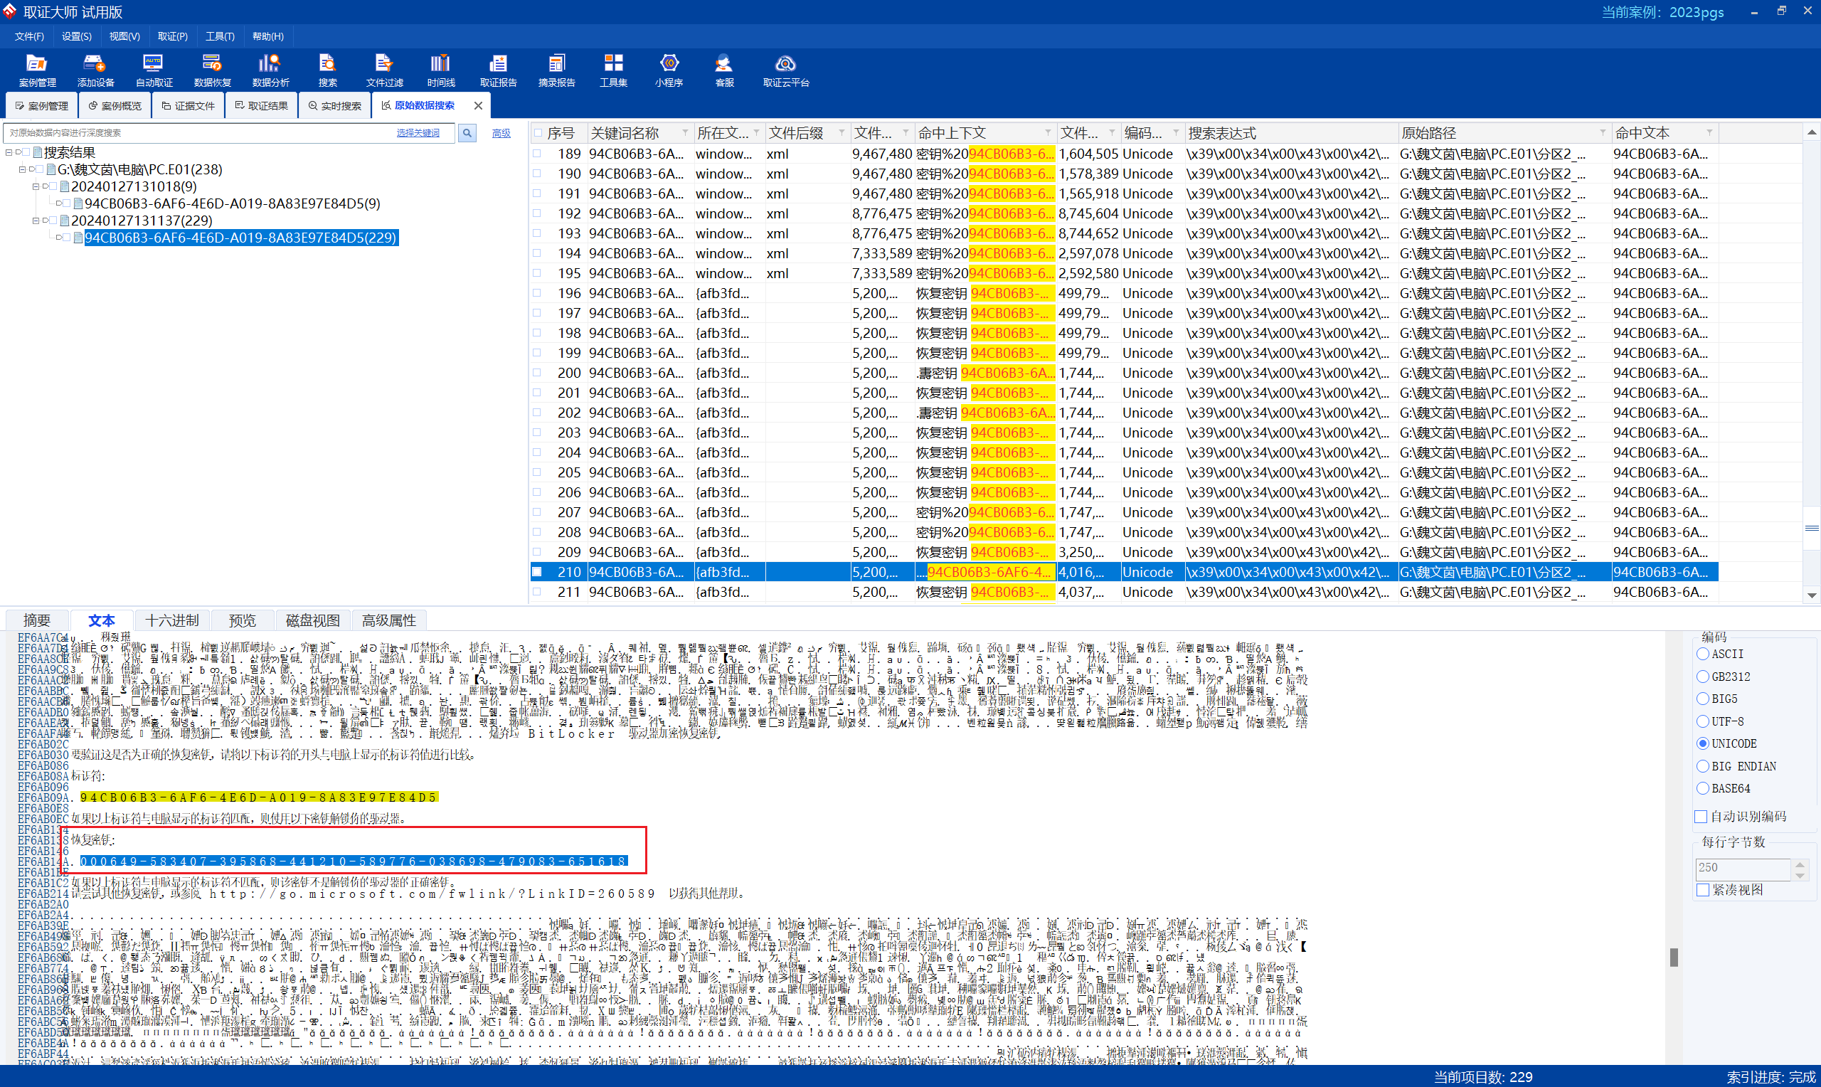Close the 原始数据搜索 tab
Screen dimensions: 1821x1087
click(478, 105)
